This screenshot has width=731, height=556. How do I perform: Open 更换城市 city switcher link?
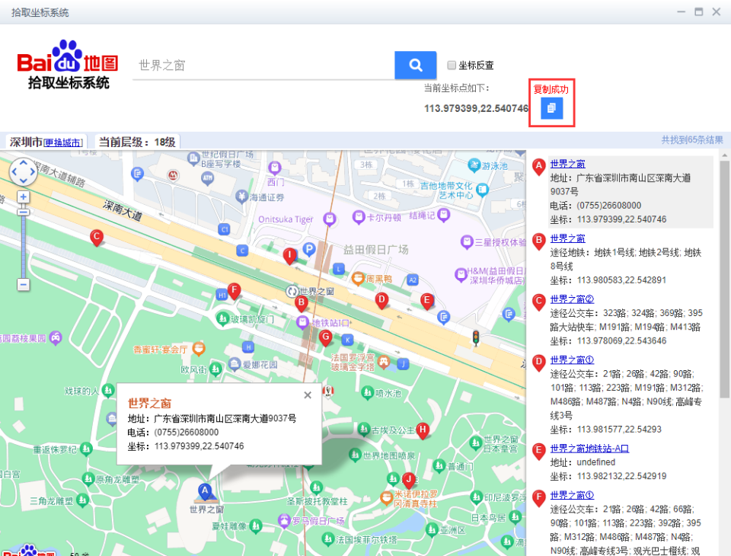click(x=63, y=142)
